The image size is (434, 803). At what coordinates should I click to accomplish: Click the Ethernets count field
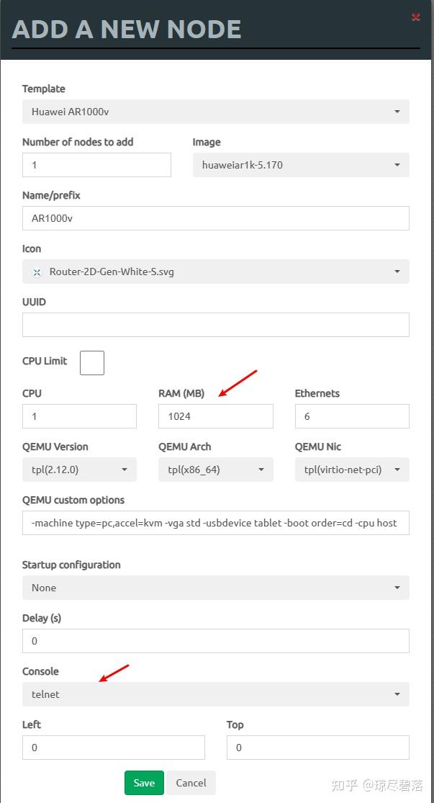(351, 416)
